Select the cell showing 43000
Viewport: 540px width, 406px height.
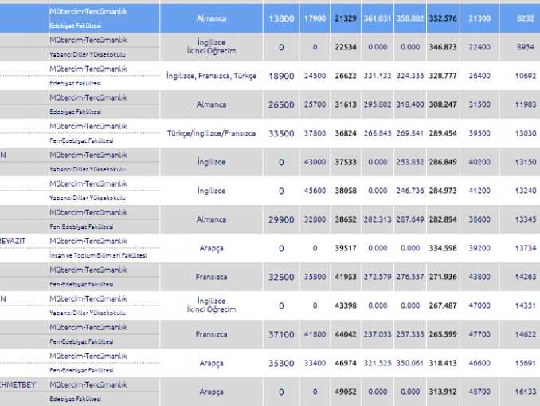click(315, 162)
